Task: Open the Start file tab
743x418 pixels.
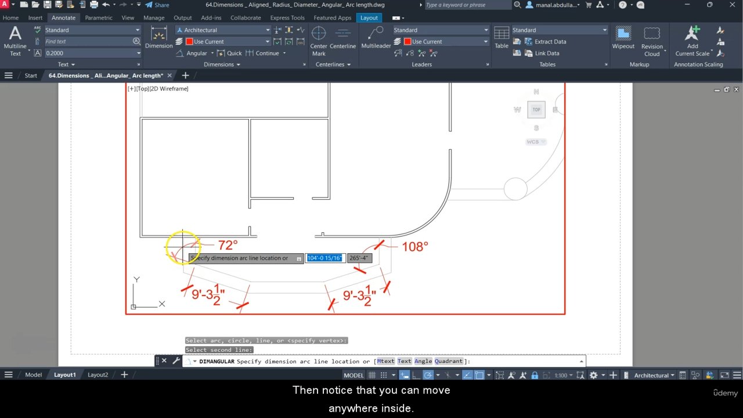Action: point(31,75)
